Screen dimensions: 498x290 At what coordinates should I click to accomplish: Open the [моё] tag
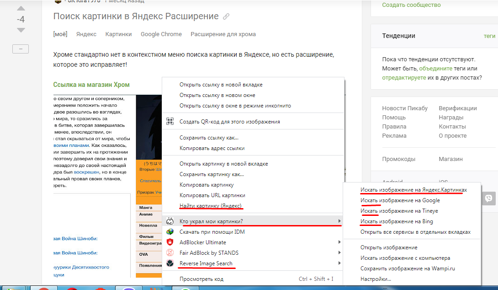pyautogui.click(x=60, y=34)
